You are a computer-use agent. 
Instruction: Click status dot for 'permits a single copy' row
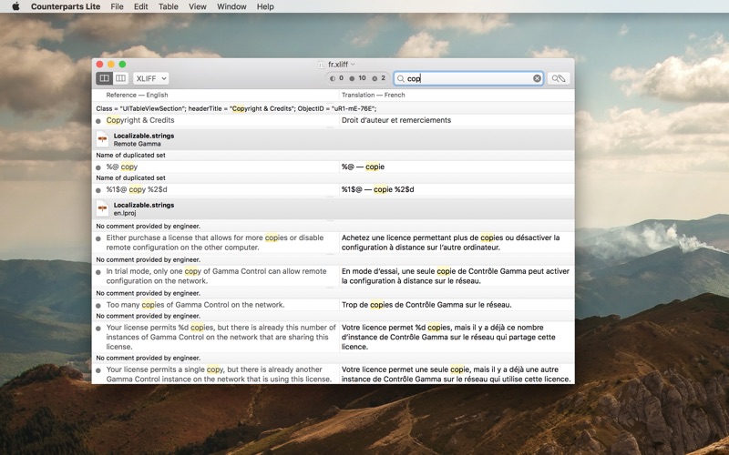(98, 370)
